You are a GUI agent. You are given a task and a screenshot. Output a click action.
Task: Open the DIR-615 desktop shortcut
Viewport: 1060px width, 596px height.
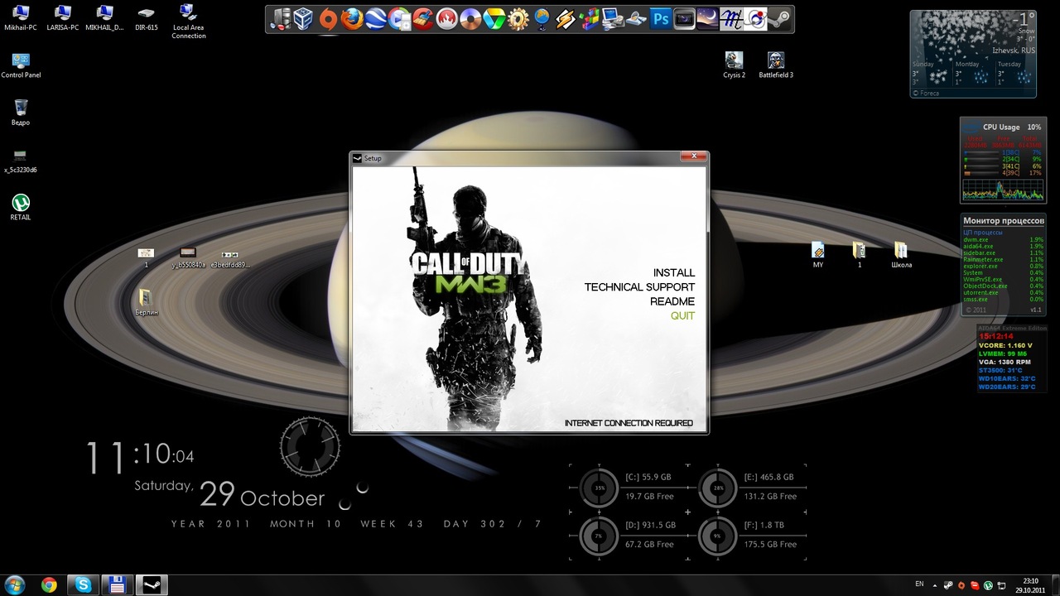click(147, 17)
